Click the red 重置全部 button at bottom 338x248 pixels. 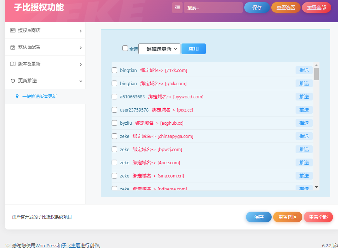318,217
